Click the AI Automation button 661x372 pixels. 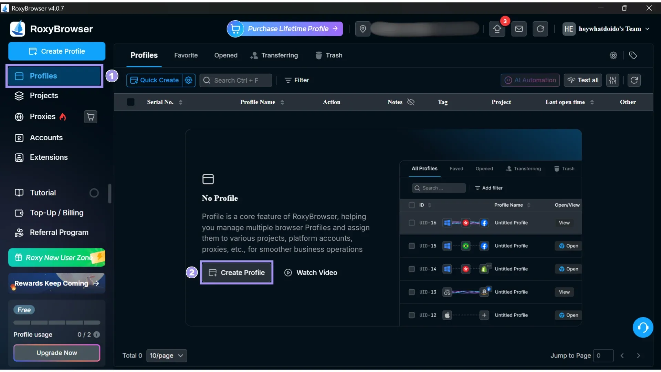(530, 80)
